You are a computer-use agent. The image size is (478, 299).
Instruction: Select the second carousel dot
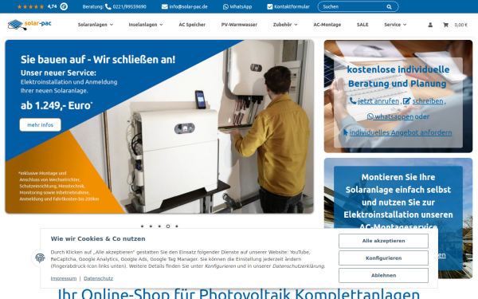click(x=151, y=226)
